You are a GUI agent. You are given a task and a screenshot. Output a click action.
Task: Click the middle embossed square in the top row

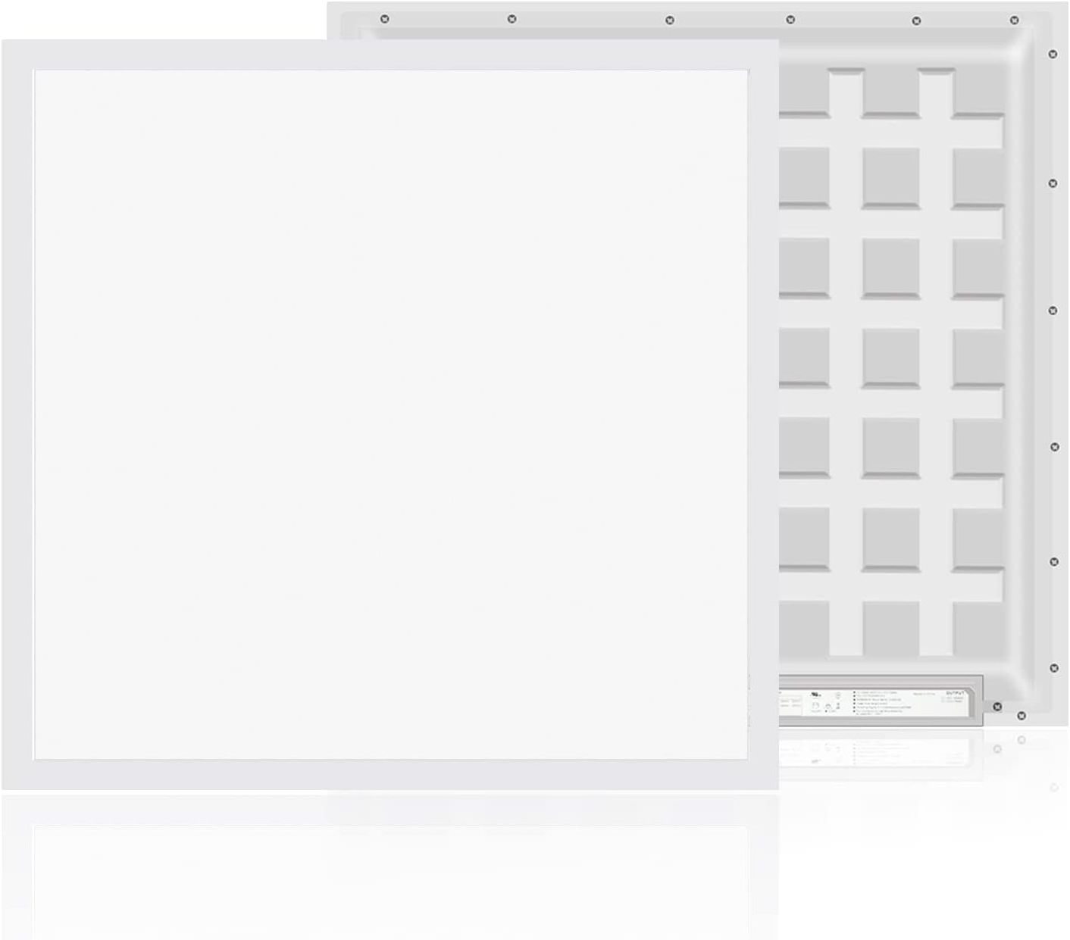coord(890,92)
